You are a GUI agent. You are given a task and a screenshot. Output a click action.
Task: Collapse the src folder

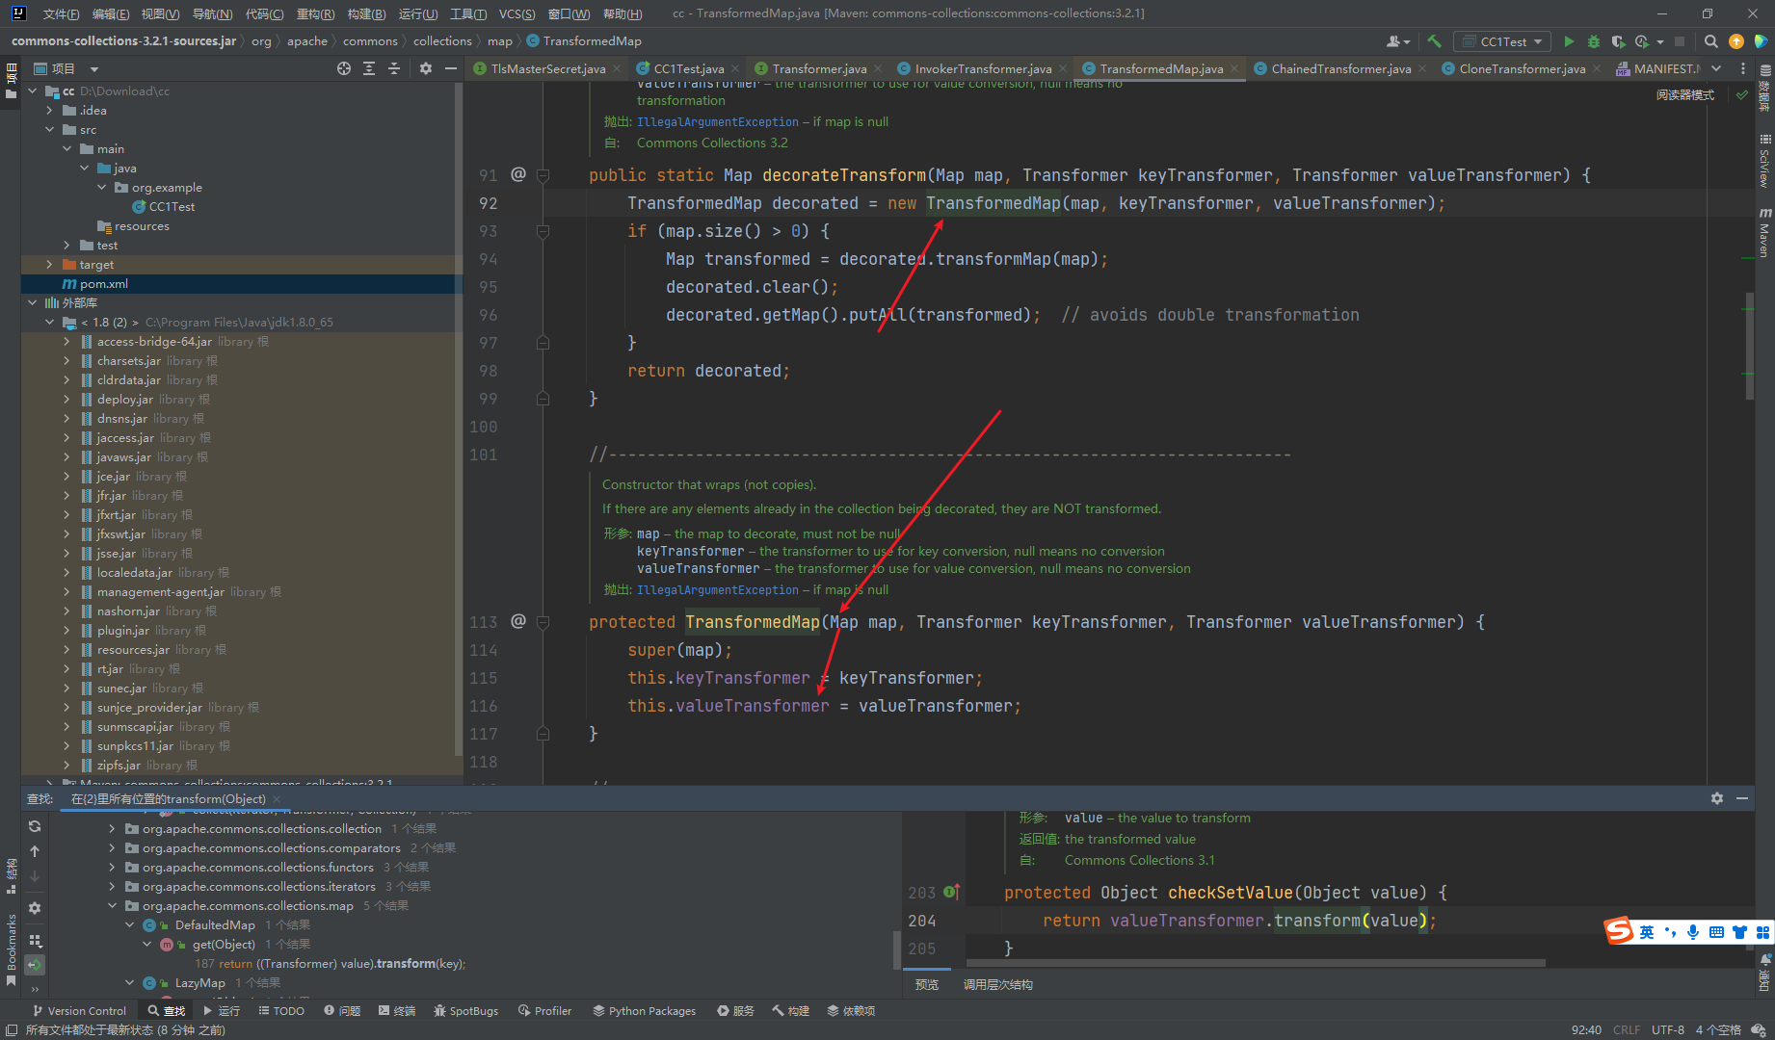click(x=49, y=129)
